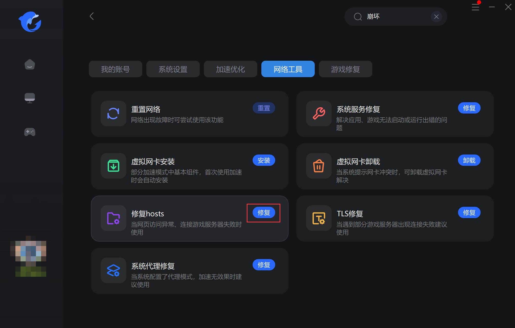Switch to the 系统设置 tab

tap(173, 69)
